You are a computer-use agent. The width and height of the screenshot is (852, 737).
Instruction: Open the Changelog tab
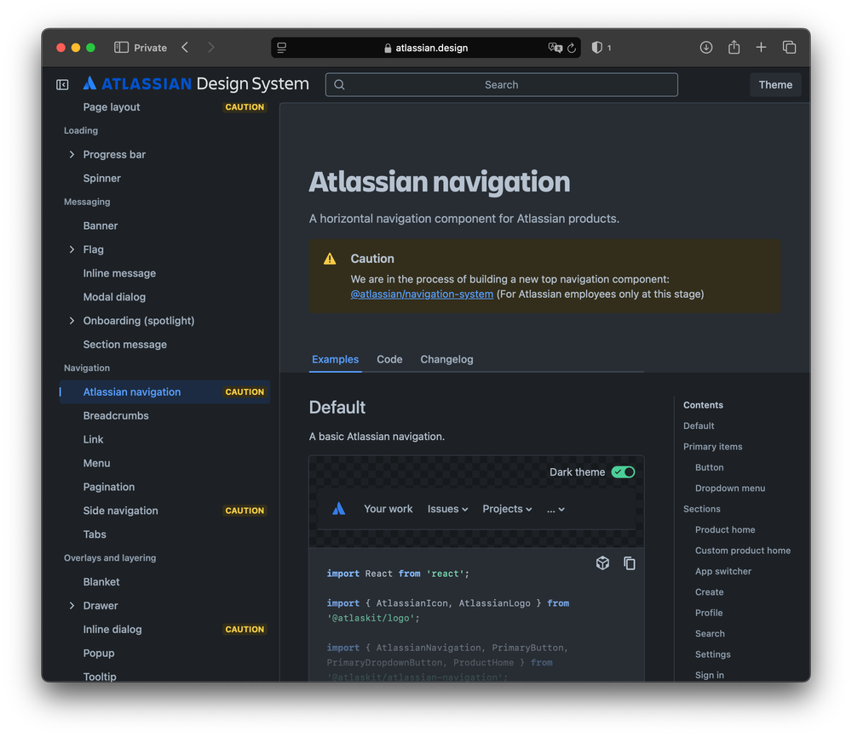click(446, 359)
